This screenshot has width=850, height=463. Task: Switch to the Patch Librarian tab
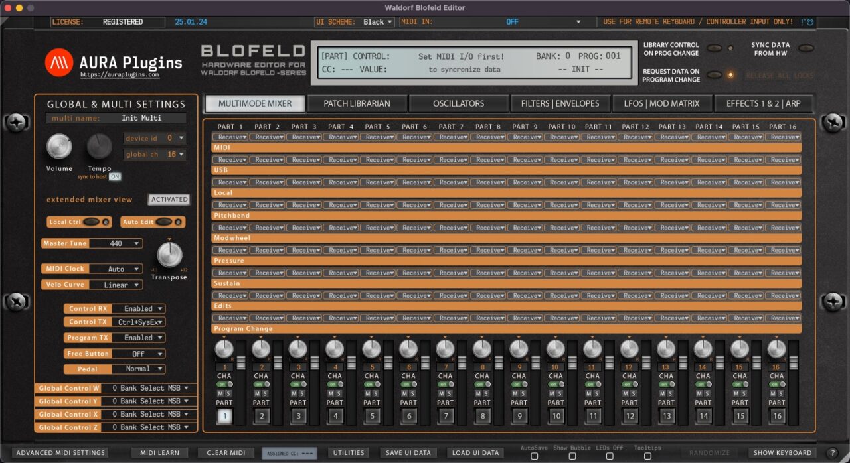356,103
